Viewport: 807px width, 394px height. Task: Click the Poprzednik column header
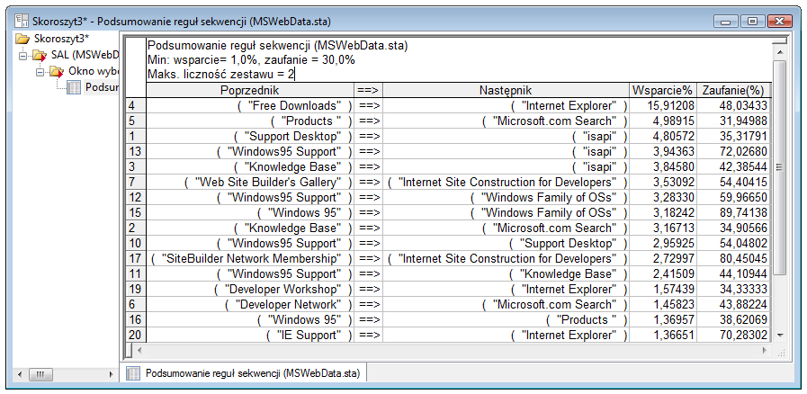point(249,91)
